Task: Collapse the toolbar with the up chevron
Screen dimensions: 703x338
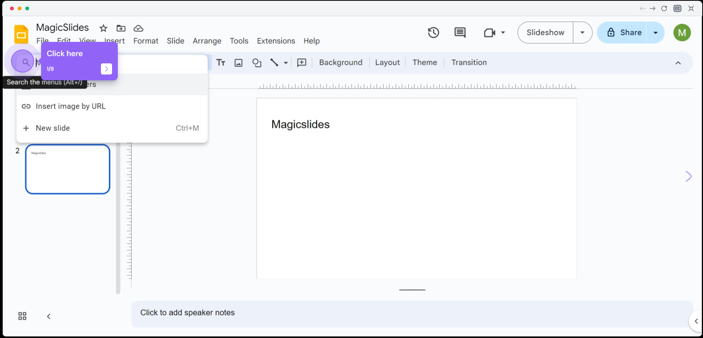Action: point(678,63)
